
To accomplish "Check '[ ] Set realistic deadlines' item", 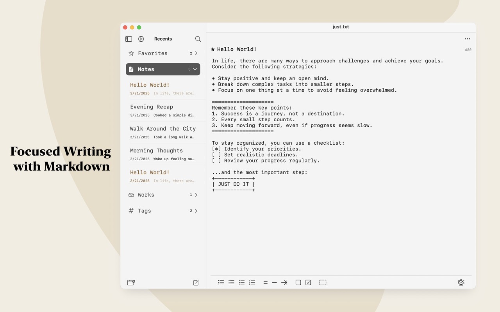I will [216, 155].
